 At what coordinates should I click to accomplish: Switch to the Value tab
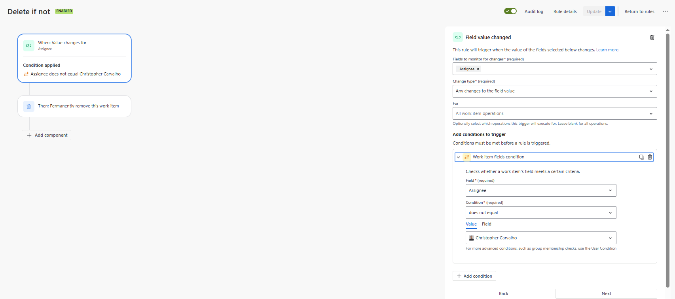coord(471,224)
